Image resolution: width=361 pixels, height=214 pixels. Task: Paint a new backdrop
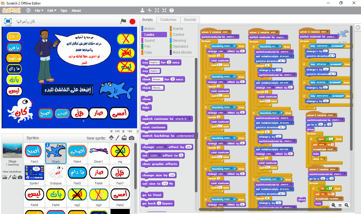coord(10,177)
